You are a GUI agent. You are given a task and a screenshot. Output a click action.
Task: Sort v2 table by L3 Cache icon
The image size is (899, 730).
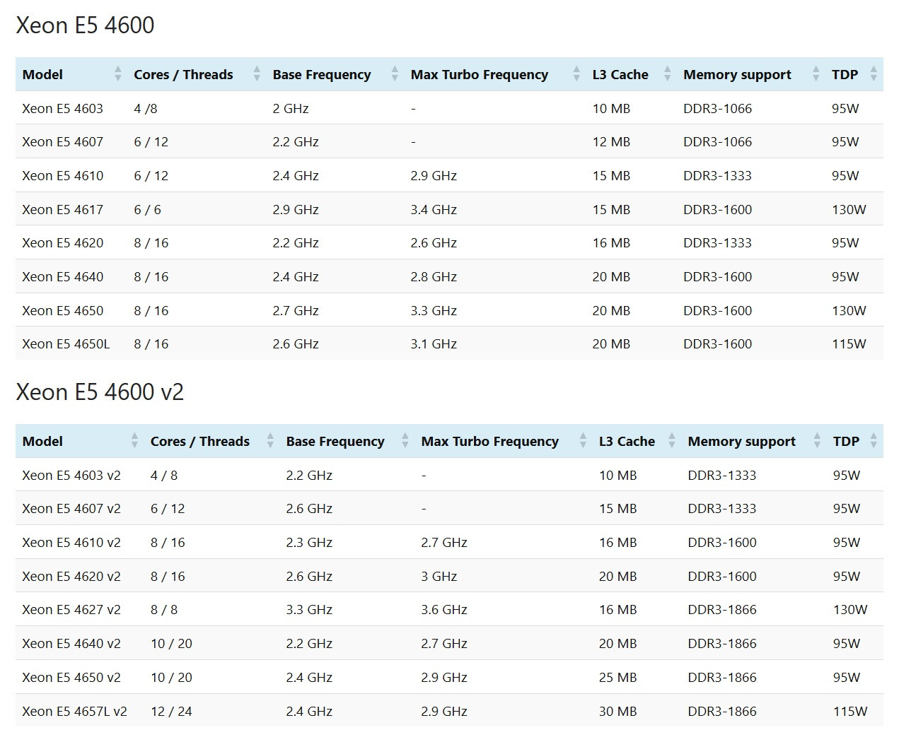click(672, 441)
